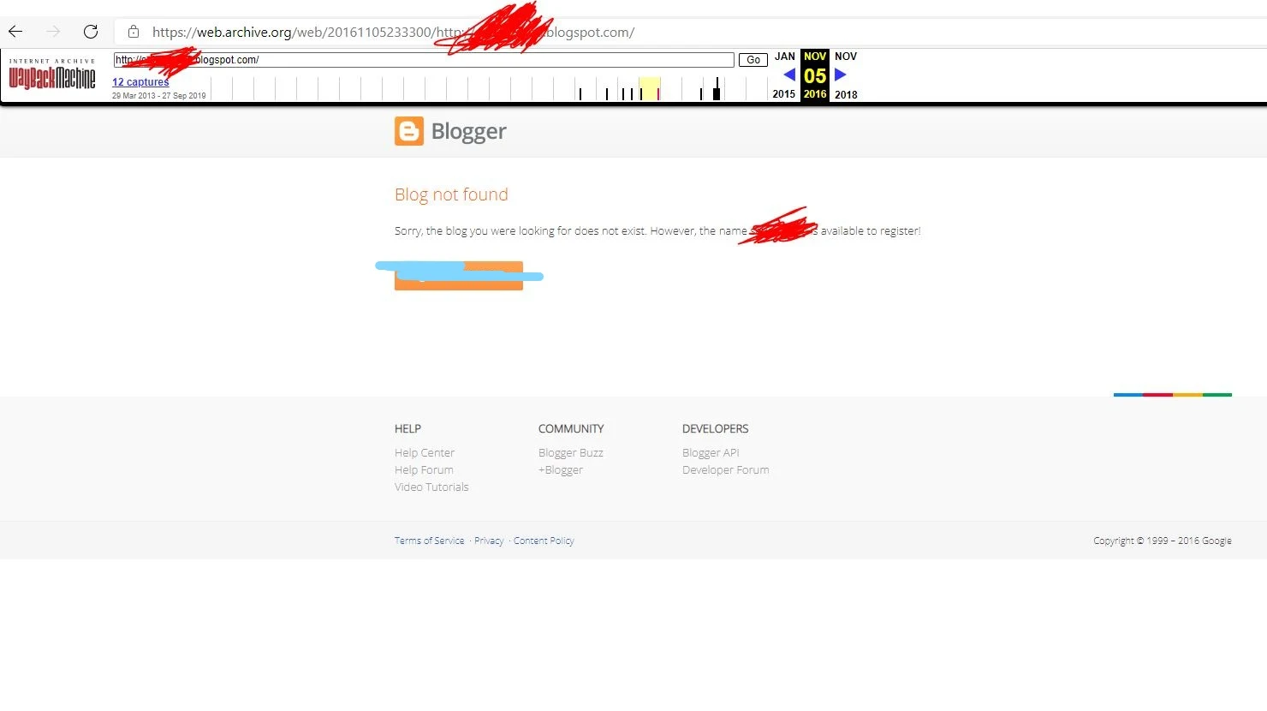Open the Terms of Service link
The width and height of the screenshot is (1267, 711).
tap(430, 541)
